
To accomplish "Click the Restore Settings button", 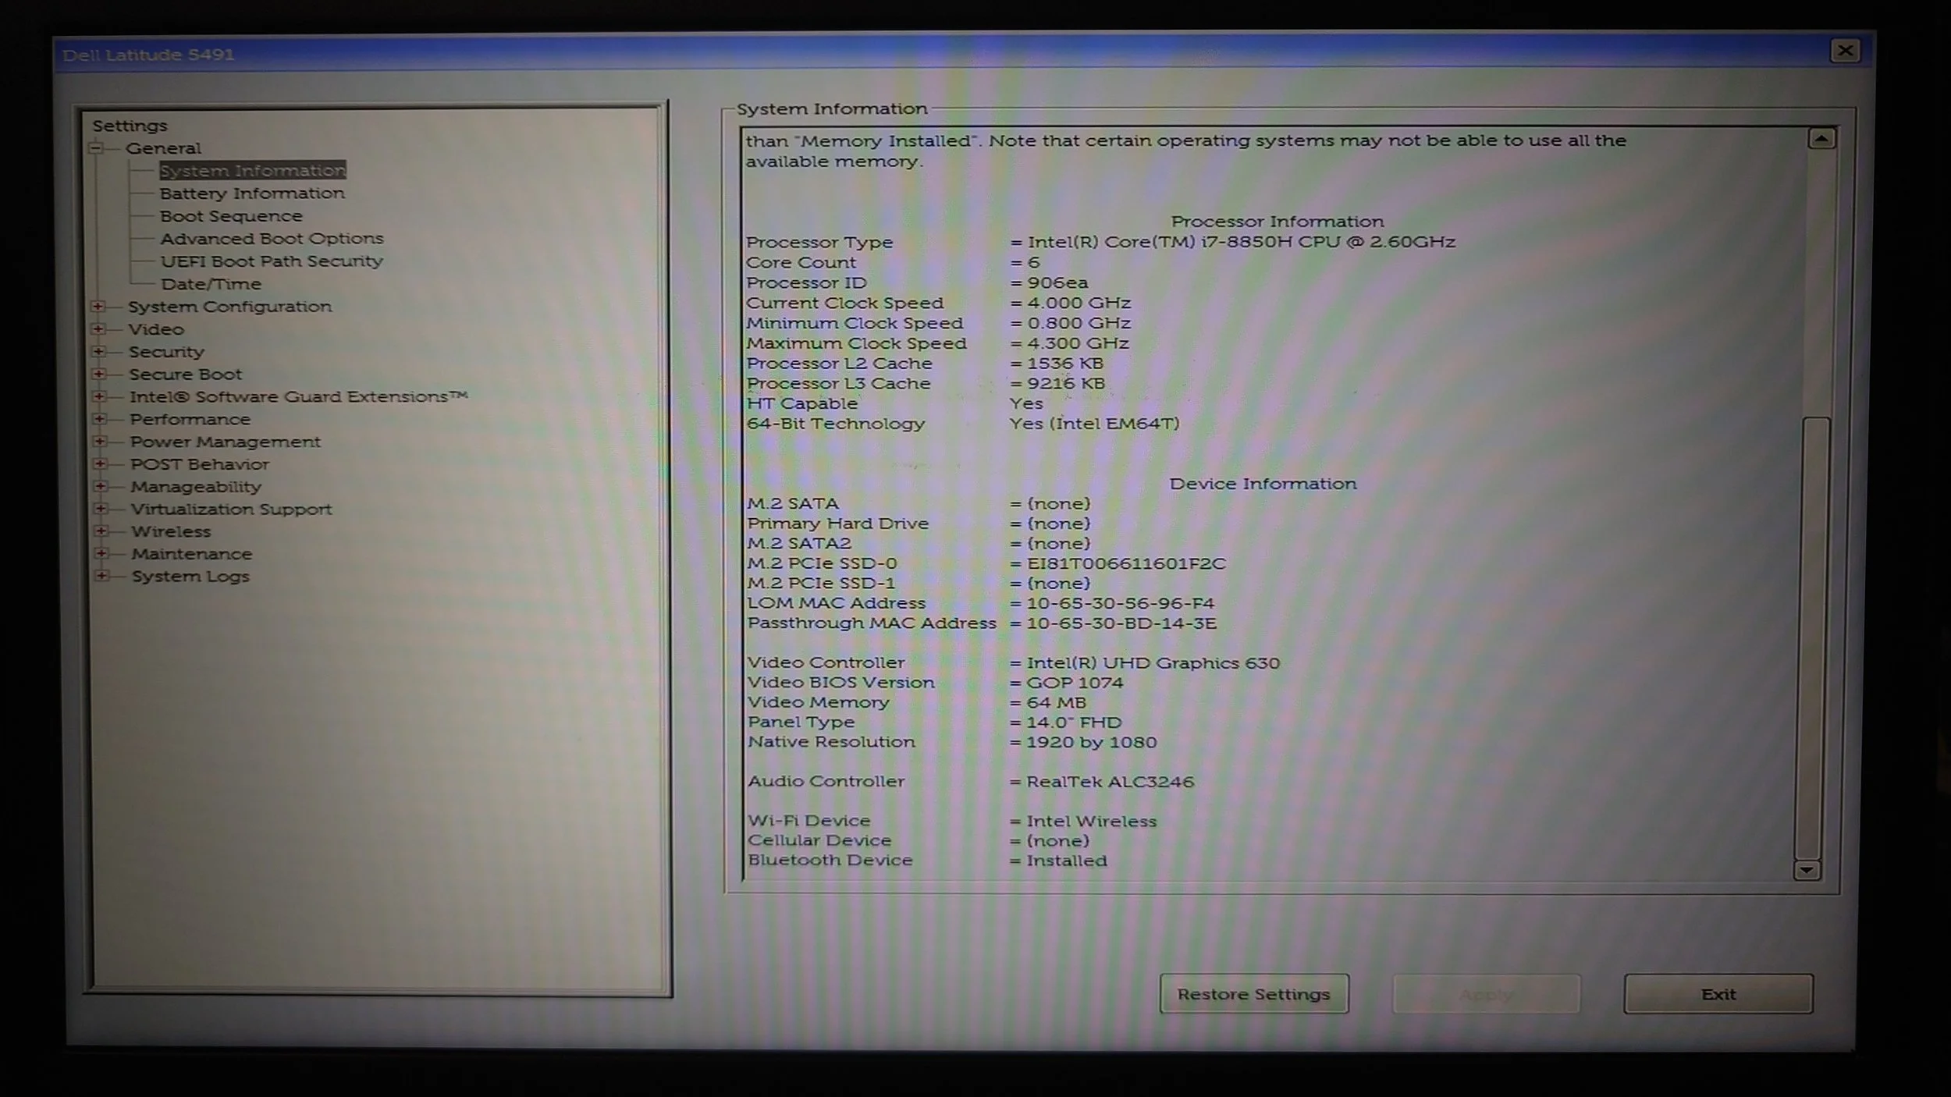I will coord(1253,993).
